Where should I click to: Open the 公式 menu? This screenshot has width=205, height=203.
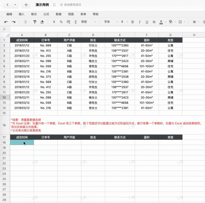pyautogui.click(x=46, y=14)
